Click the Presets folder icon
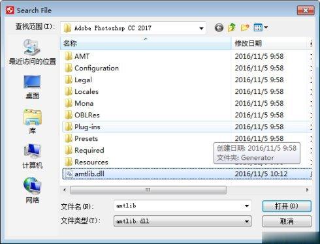The image size is (320, 244). tap(69, 138)
